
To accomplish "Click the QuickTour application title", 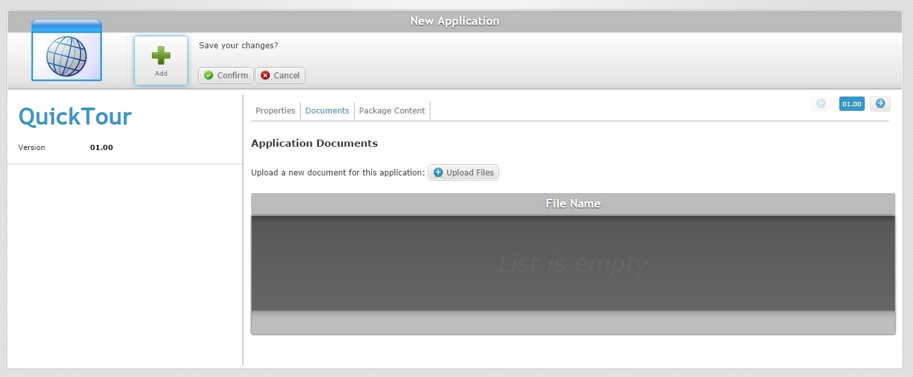I will (x=75, y=117).
